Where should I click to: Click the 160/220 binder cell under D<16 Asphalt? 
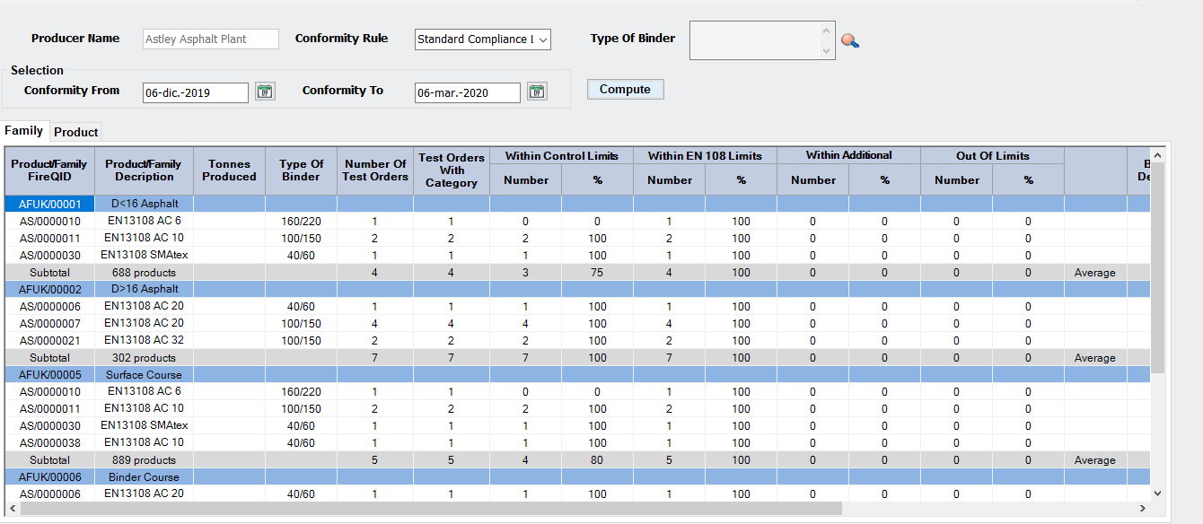pos(301,222)
